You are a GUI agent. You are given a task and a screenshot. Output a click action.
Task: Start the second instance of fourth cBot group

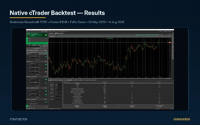tap(46, 95)
